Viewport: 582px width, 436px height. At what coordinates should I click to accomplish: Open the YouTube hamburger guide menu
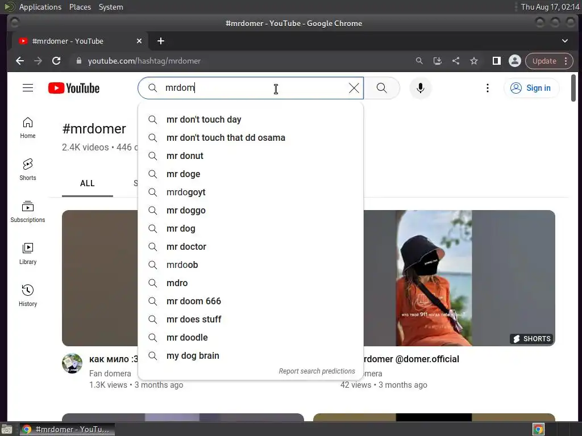[x=28, y=88]
